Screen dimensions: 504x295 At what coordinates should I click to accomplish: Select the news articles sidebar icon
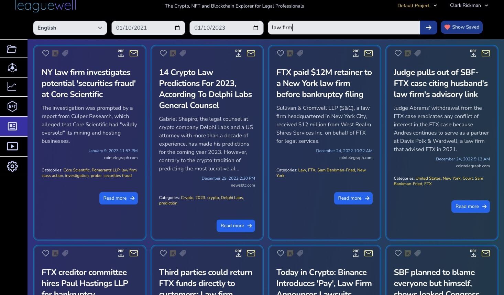point(12,126)
